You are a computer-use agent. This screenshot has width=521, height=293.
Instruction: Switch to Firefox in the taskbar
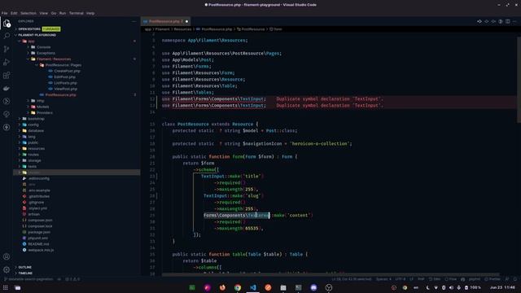222,287
